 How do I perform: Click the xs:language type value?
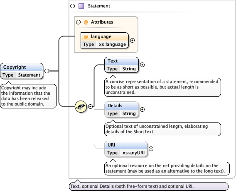[112, 44]
